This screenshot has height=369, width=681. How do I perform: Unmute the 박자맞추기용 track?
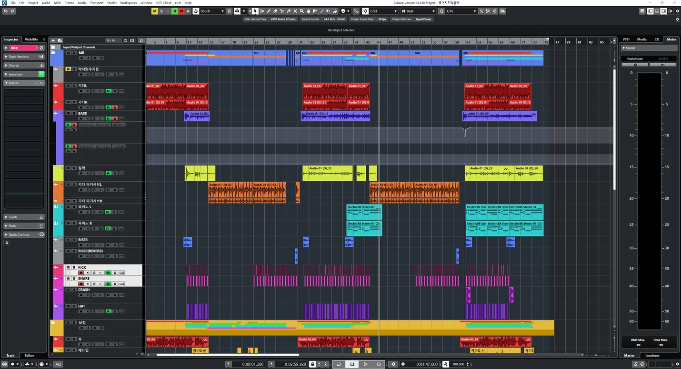click(x=68, y=69)
